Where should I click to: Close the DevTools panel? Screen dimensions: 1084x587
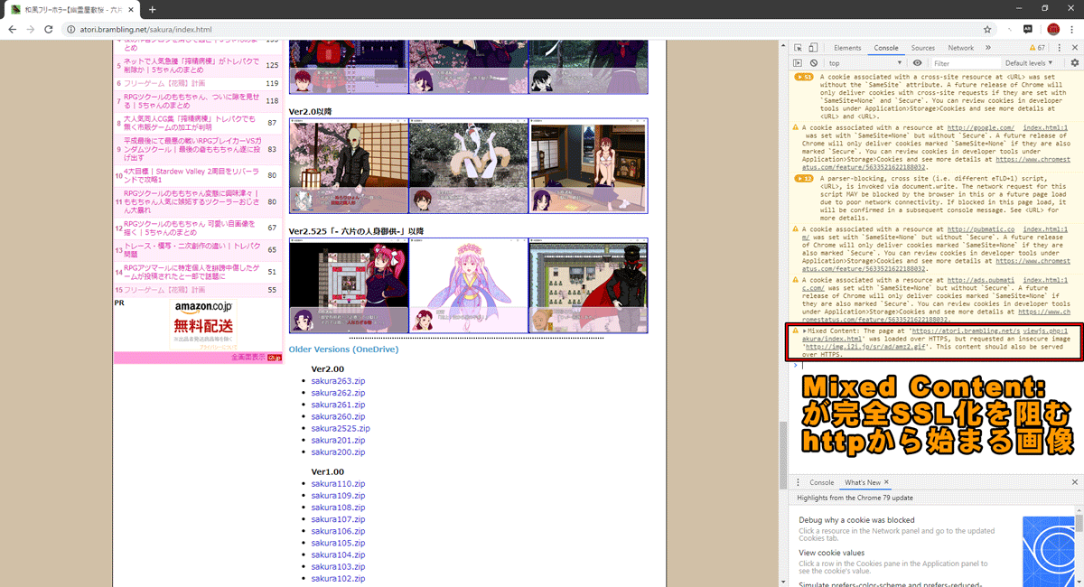coord(1075,48)
